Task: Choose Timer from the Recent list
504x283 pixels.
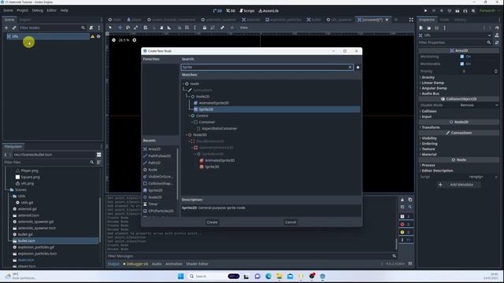Action: click(153, 204)
